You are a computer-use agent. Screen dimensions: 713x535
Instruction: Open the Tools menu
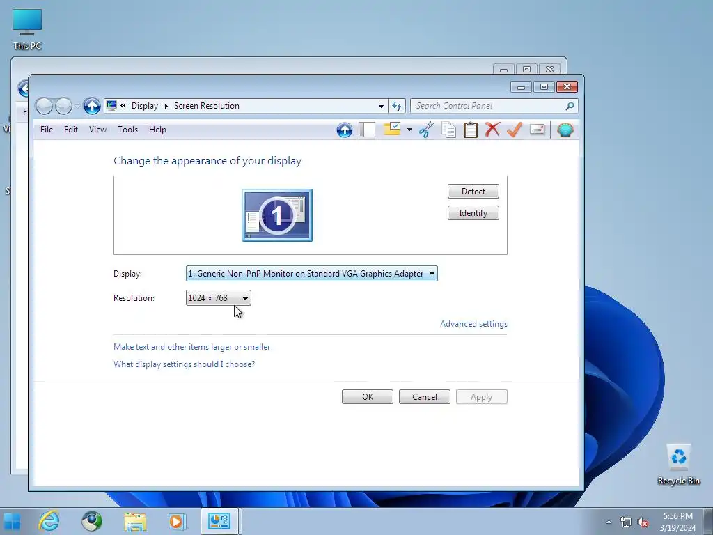tap(128, 130)
